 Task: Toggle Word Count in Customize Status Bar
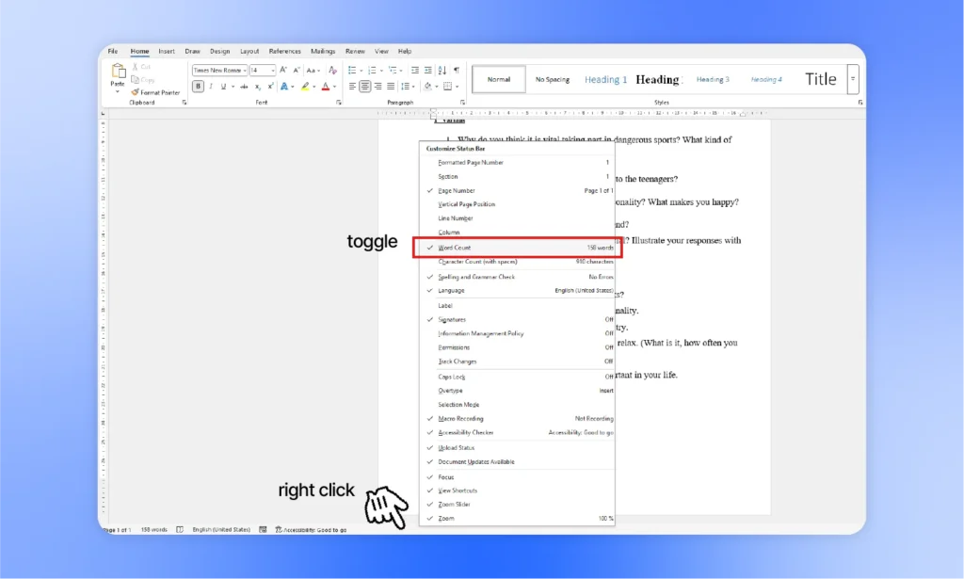click(x=517, y=247)
